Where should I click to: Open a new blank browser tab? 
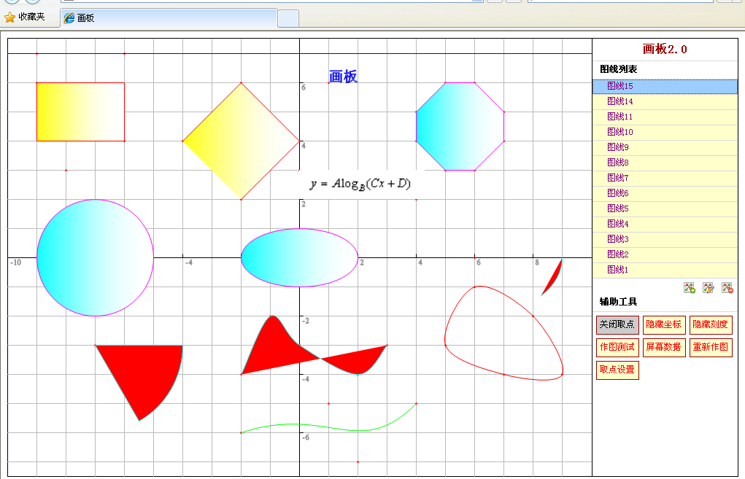(288, 18)
